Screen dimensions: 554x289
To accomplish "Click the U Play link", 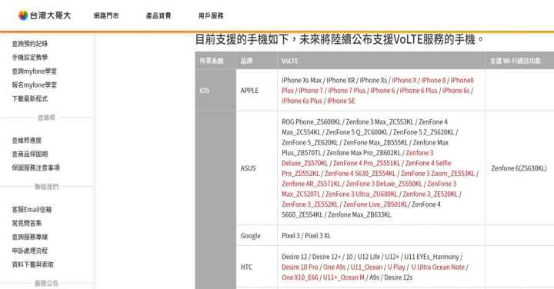I will tap(396, 267).
